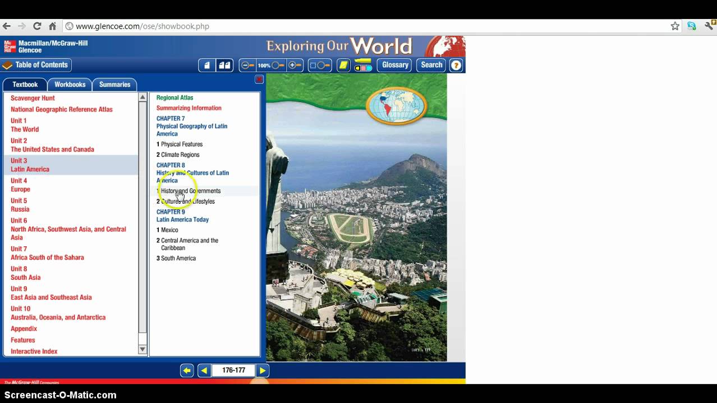The width and height of the screenshot is (717, 403).
Task: Go back to the first page arrow
Action: [x=187, y=370]
